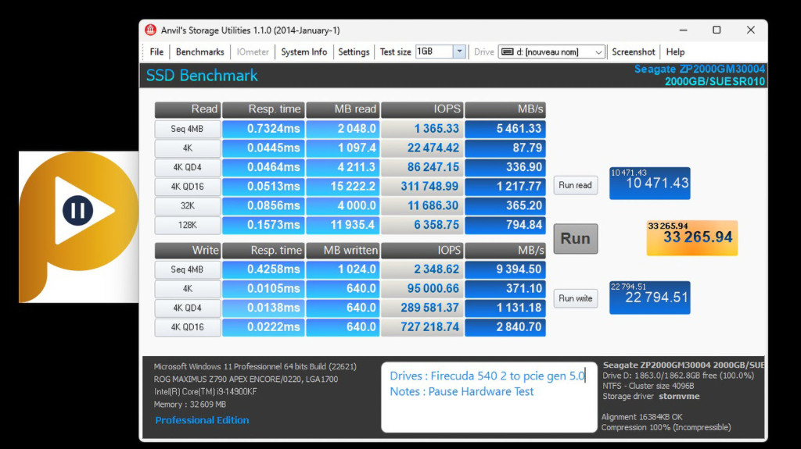Click the Pause Hardware logo image
Image resolution: width=801 pixels, height=449 pixels.
[x=79, y=226]
